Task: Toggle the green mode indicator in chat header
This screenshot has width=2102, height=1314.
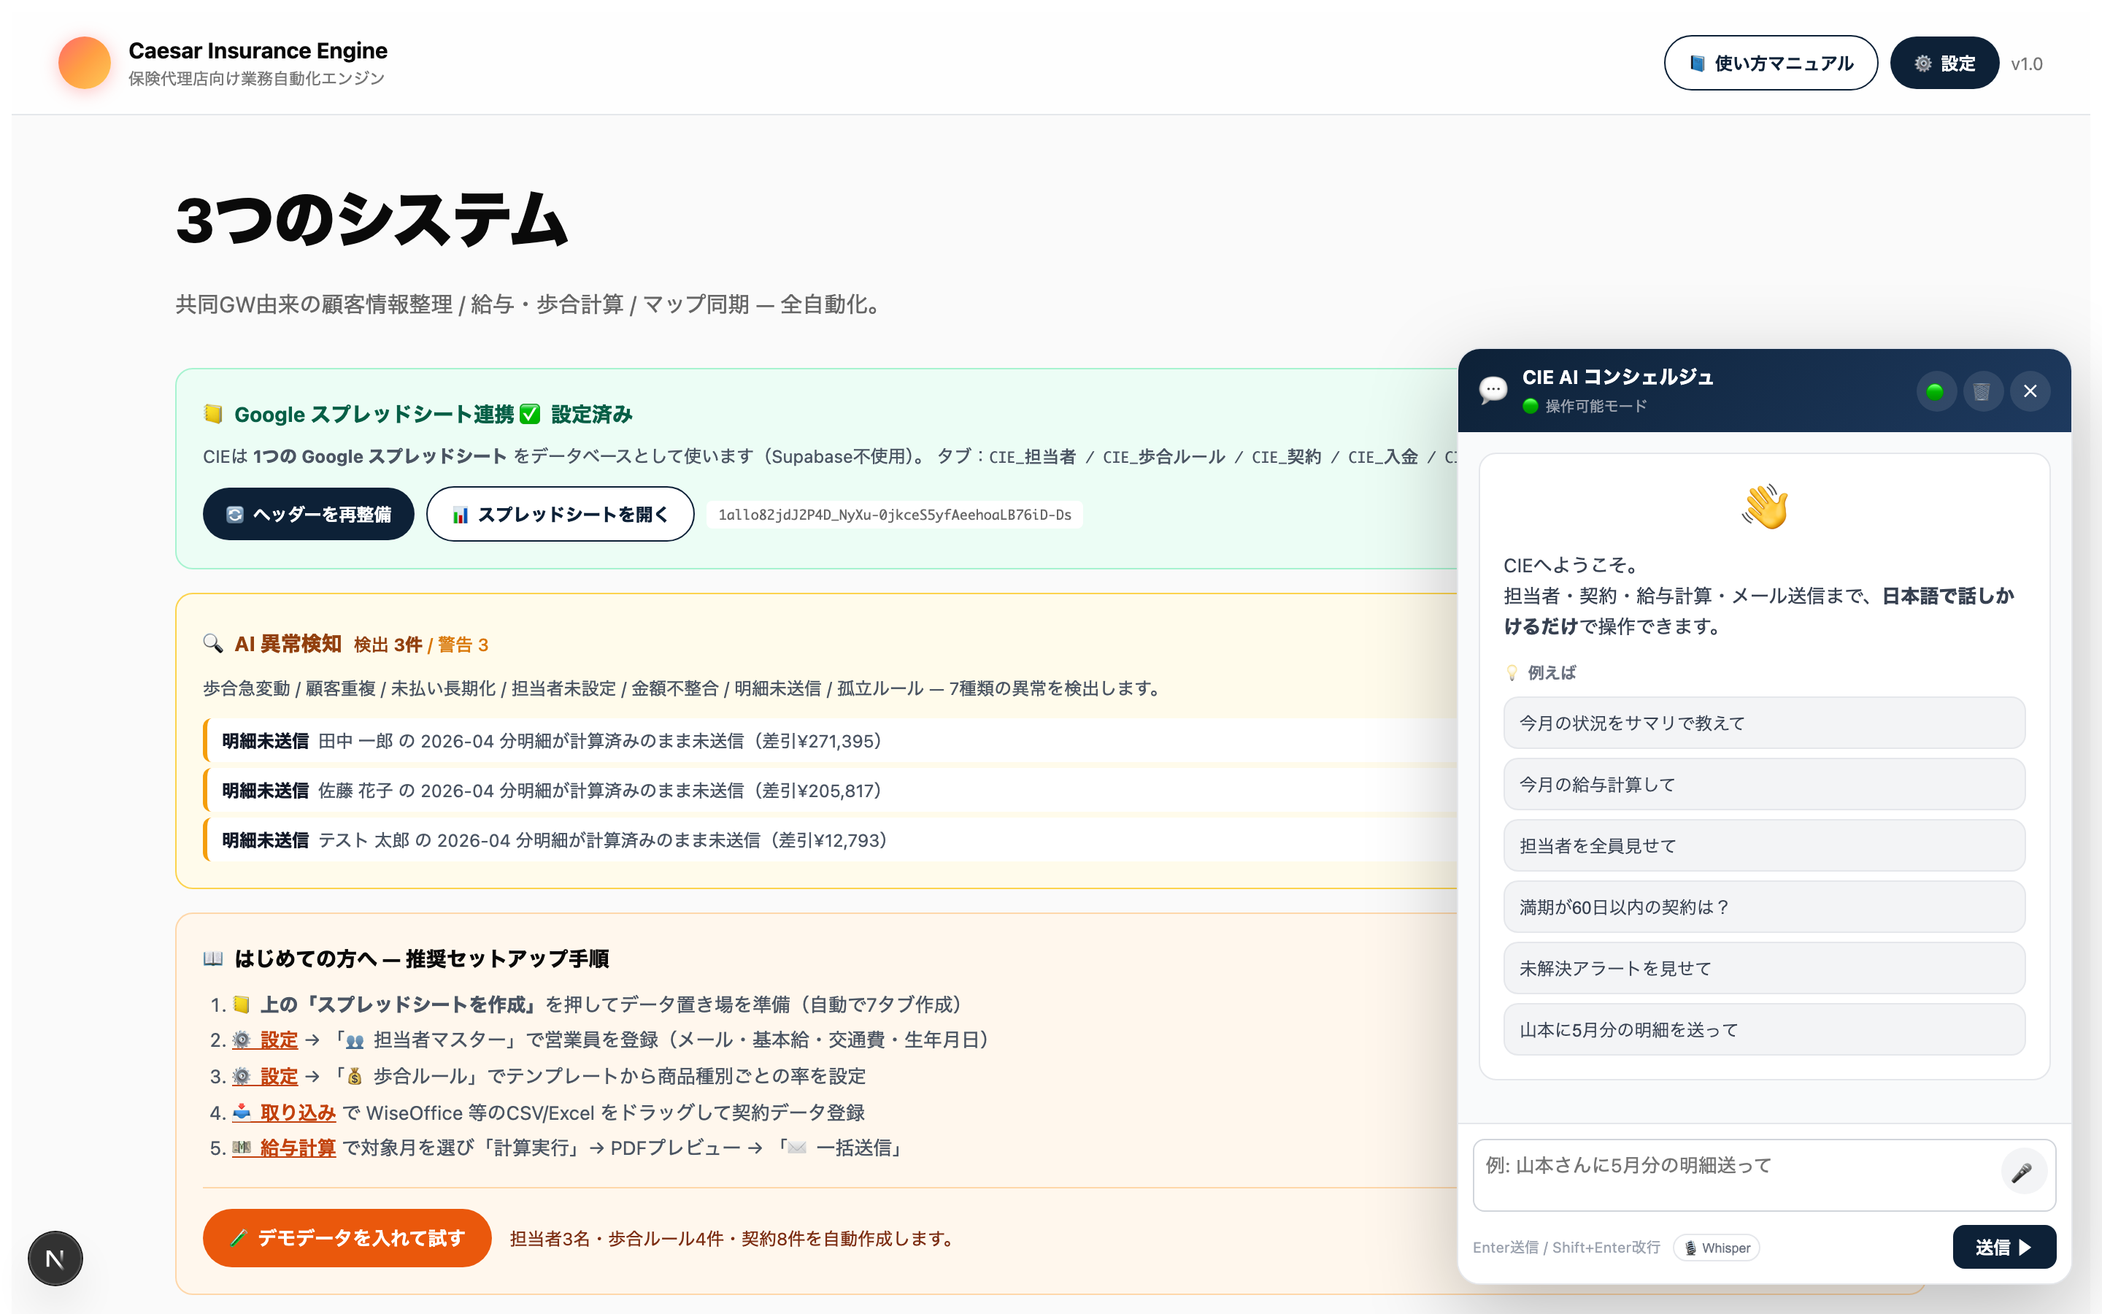Action: (x=1936, y=391)
